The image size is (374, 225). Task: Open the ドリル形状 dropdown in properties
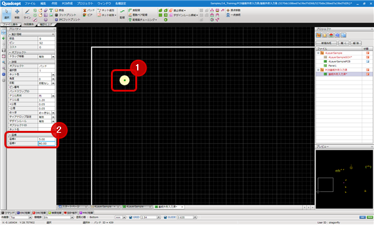pos(53,96)
